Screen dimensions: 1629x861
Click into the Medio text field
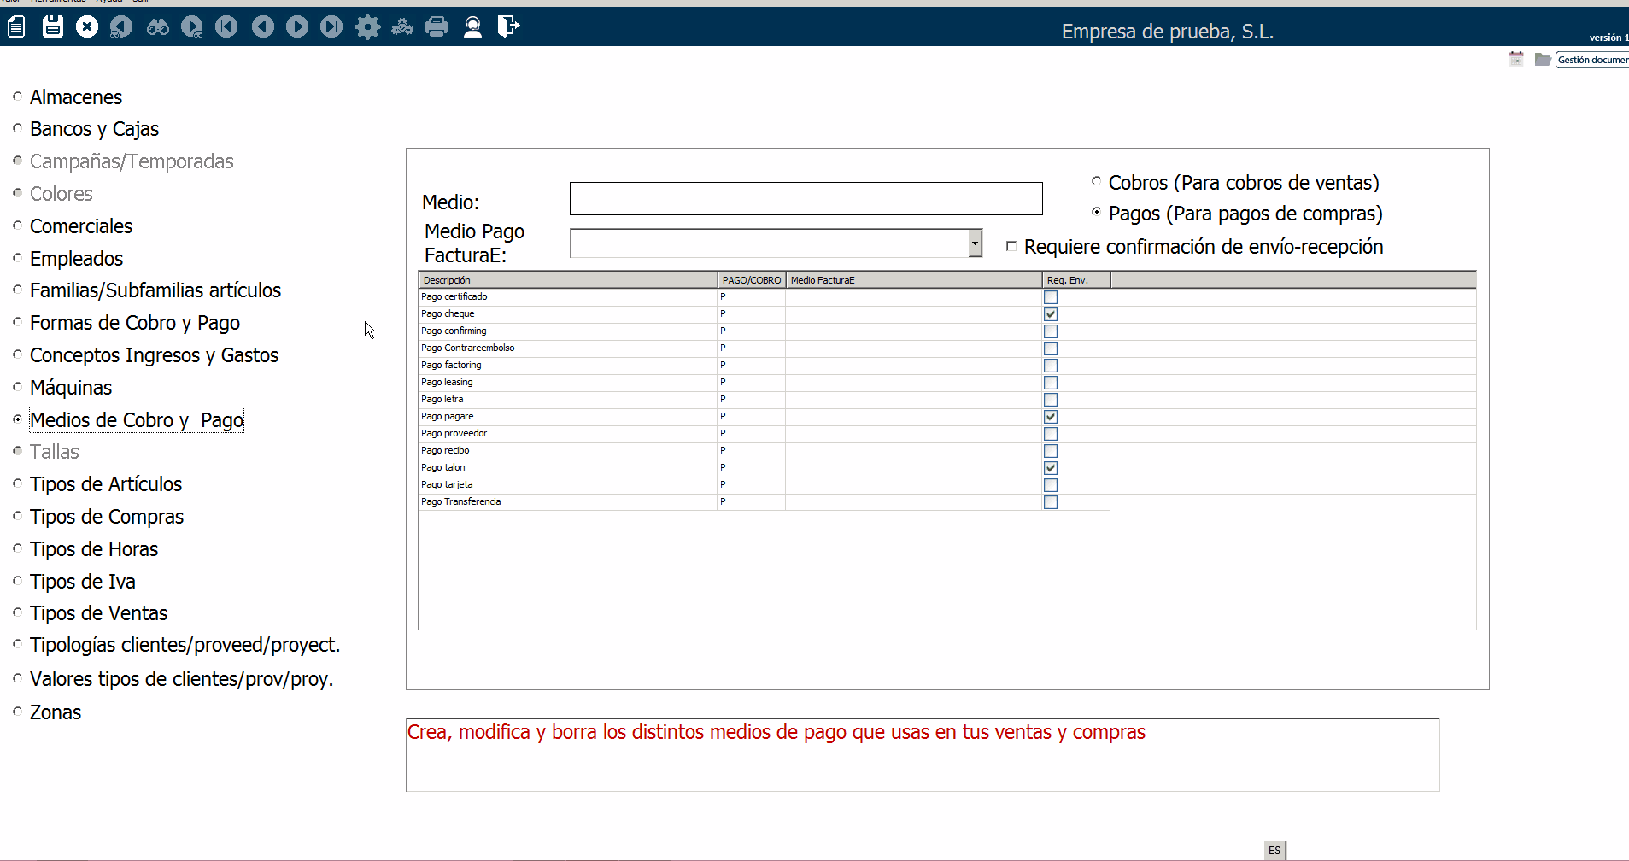pos(806,199)
